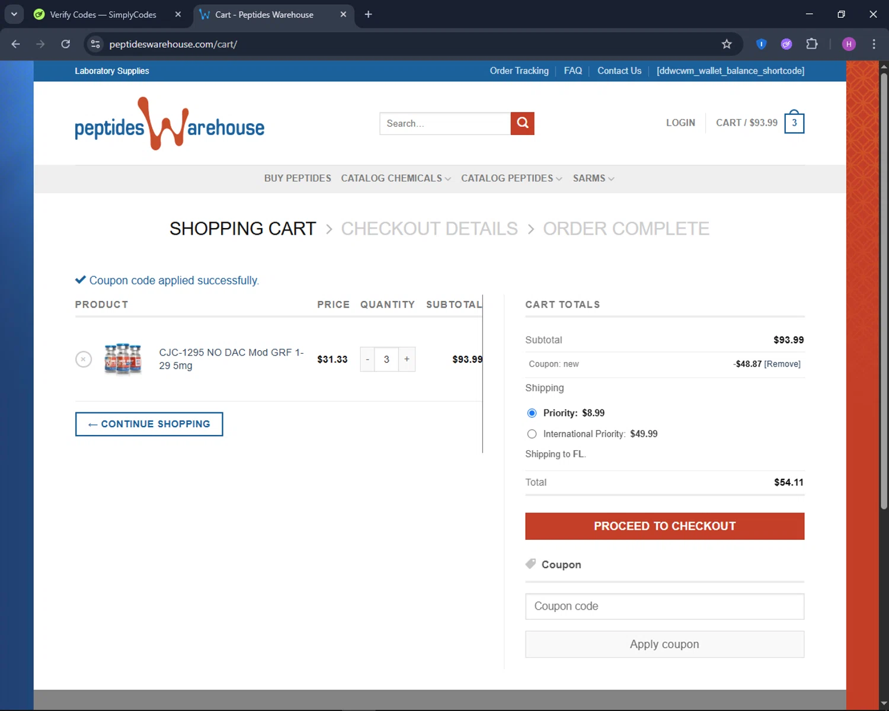Open the CJC-1295 NO DAC product link
The width and height of the screenshot is (889, 711).
[231, 359]
